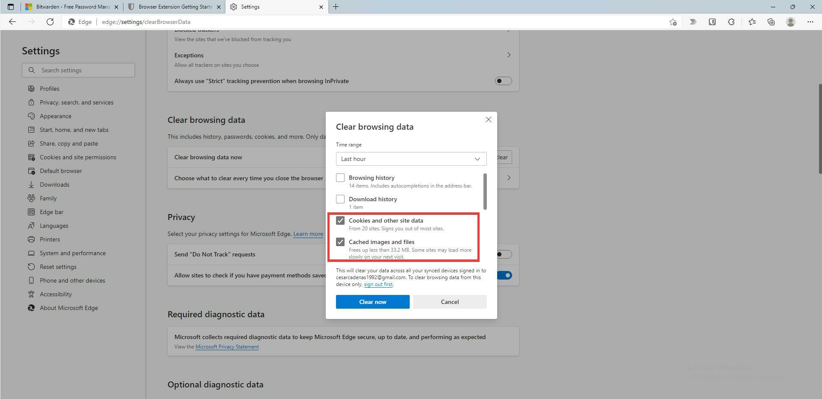This screenshot has height=399, width=822.
Task: Toggle the payment methods check switch
Action: 505,275
